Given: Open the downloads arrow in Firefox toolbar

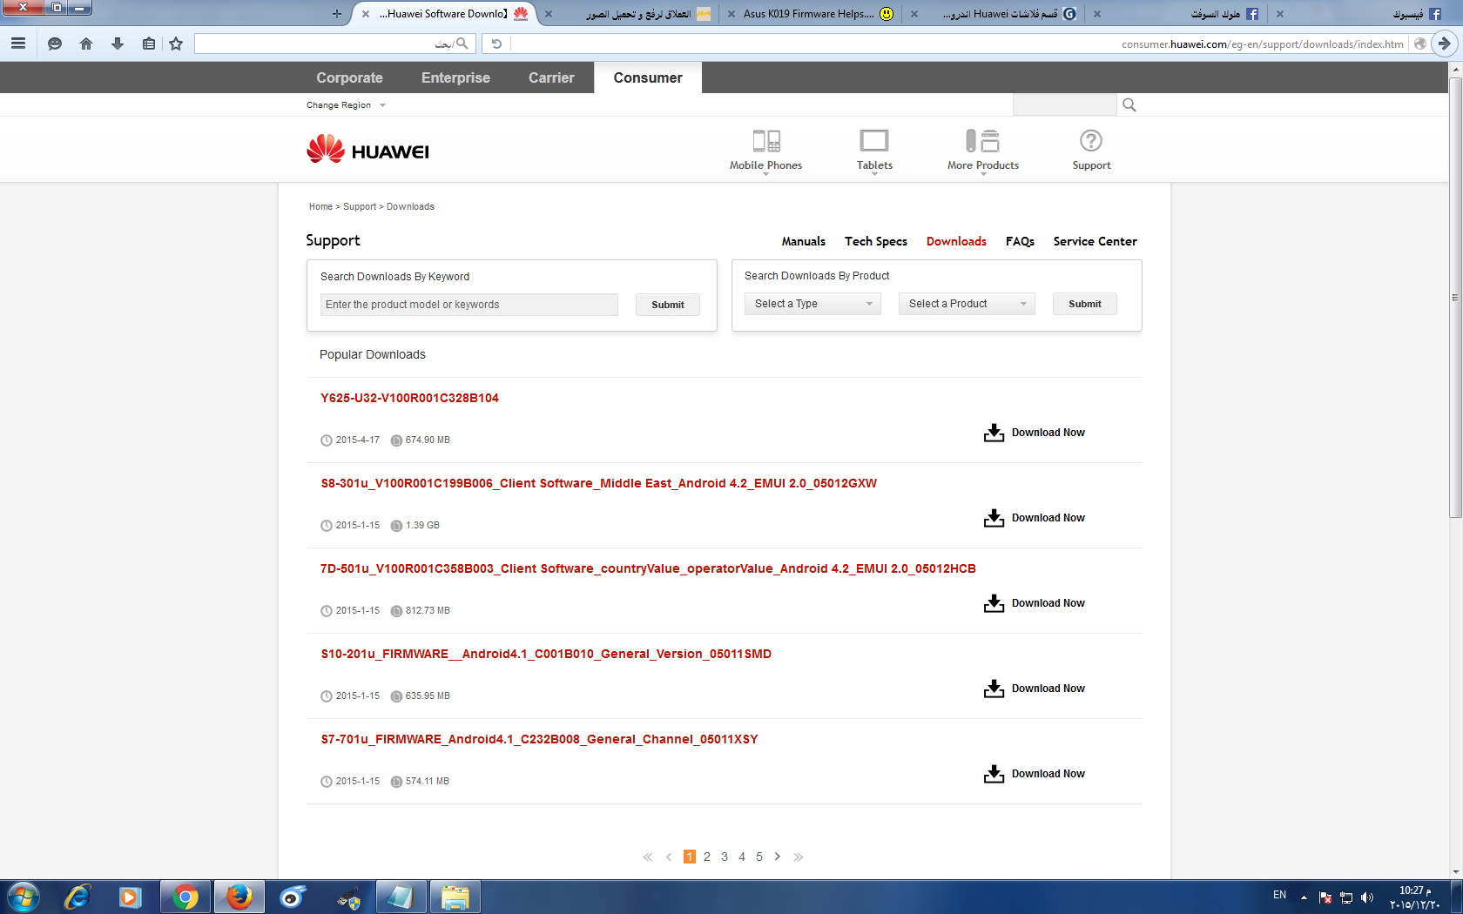Looking at the screenshot, I should click(x=118, y=44).
